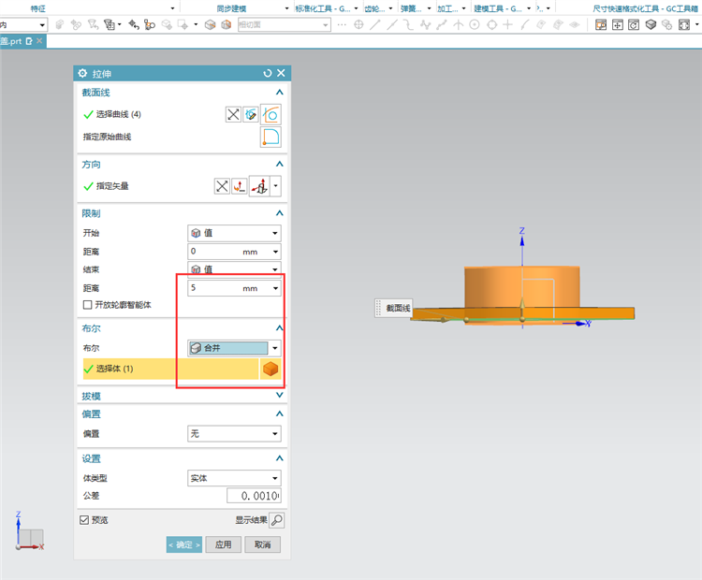Image resolution: width=702 pixels, height=580 pixels.
Task: Click the shaded-with-edges cube icon in top toolbar
Action: click(x=651, y=24)
